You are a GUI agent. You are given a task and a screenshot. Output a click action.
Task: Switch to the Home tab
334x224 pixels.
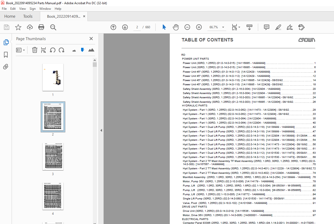pyautogui.click(x=10, y=16)
